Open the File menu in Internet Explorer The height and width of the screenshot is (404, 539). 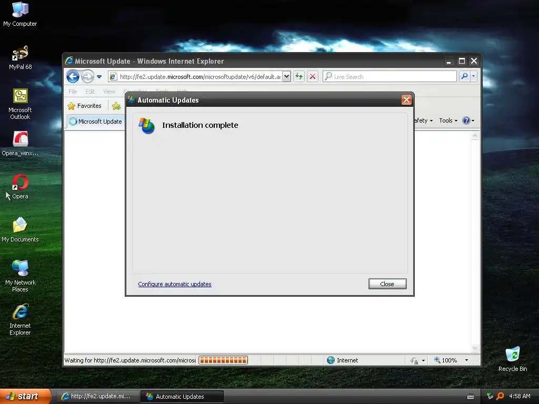[x=73, y=92]
